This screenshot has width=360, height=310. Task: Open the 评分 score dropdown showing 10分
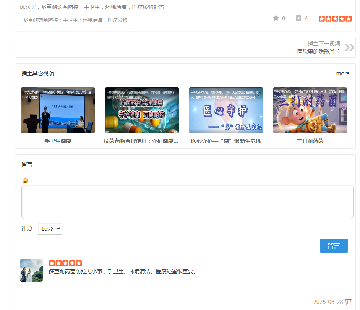(49, 229)
